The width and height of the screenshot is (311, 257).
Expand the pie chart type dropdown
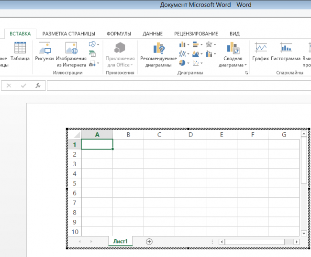point(184,63)
